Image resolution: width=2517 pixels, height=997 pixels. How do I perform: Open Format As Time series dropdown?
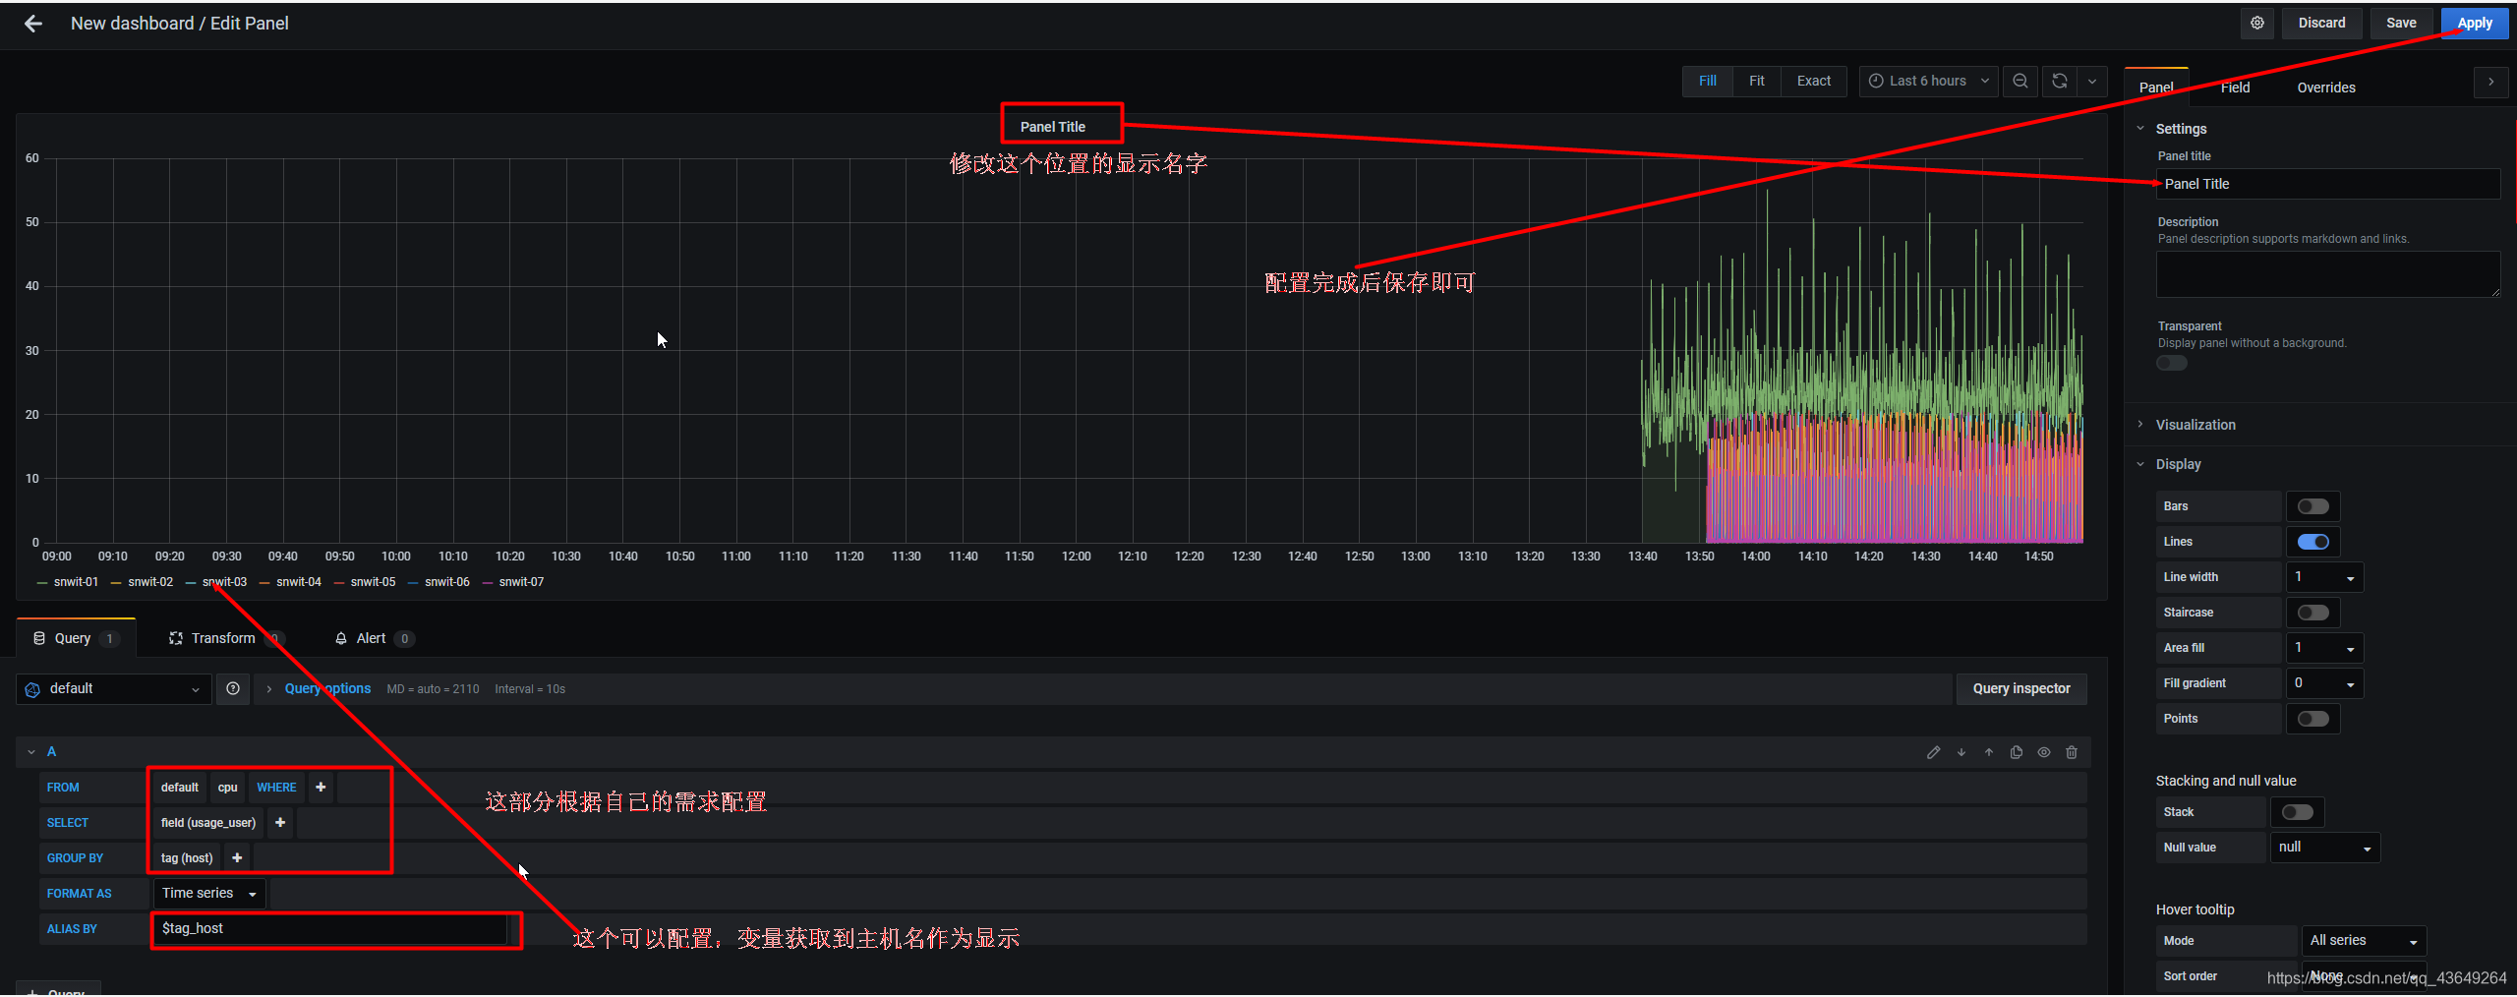pyautogui.click(x=209, y=894)
